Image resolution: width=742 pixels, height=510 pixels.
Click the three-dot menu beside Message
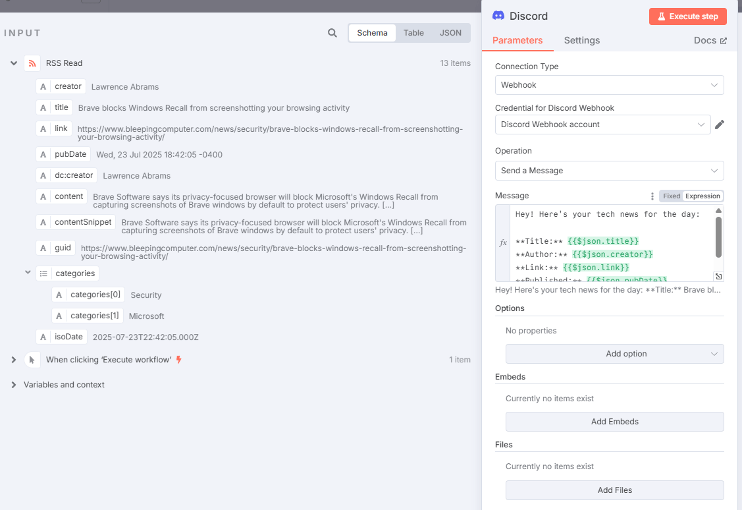coord(652,196)
